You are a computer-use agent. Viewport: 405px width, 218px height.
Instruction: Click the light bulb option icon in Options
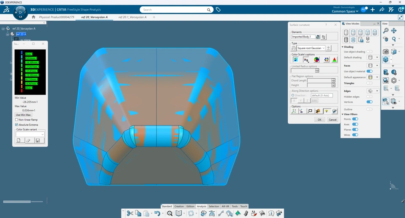(327, 111)
